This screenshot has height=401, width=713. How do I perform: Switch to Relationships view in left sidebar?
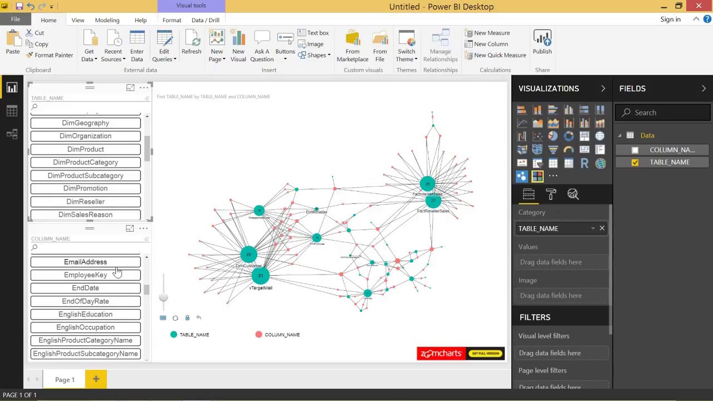[x=12, y=134]
